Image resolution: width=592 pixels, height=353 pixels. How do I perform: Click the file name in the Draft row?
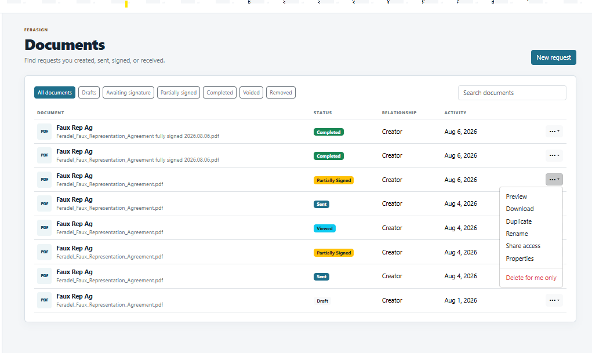tap(110, 305)
